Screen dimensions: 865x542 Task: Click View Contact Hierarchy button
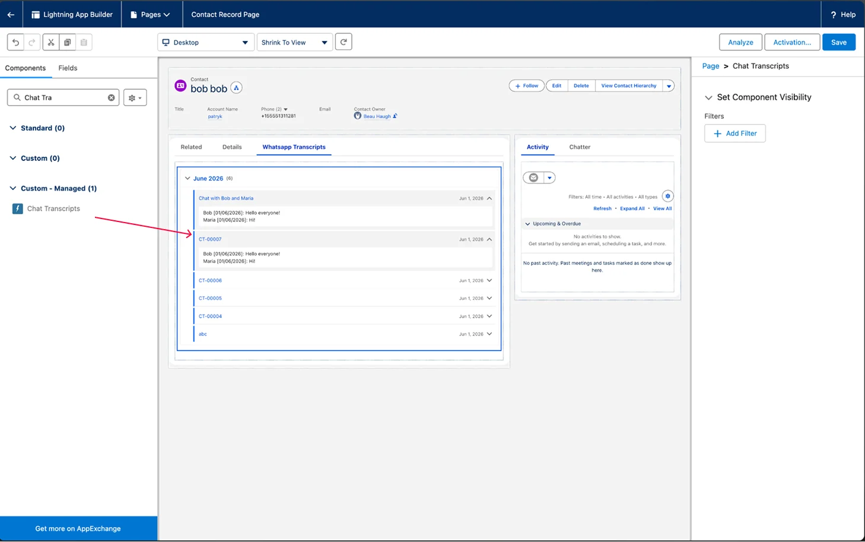click(x=629, y=86)
